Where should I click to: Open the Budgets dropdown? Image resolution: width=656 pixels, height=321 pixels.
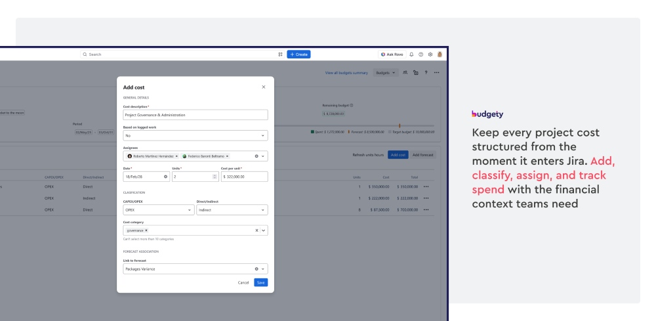click(386, 73)
